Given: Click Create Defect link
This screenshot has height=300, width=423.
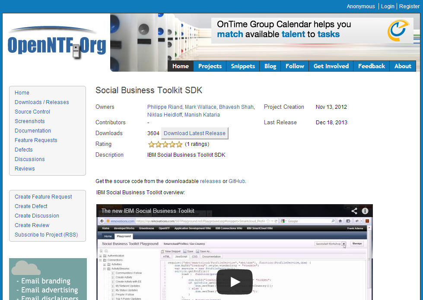Looking at the screenshot, I should coord(31,206).
